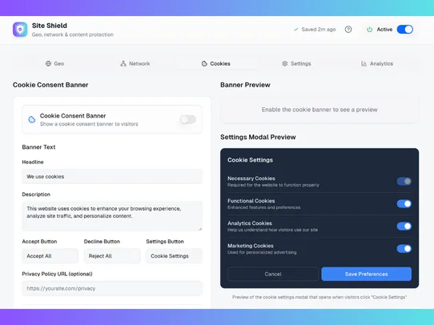Click the gear icon on Settings tab
434x325 pixels.
click(x=285, y=63)
